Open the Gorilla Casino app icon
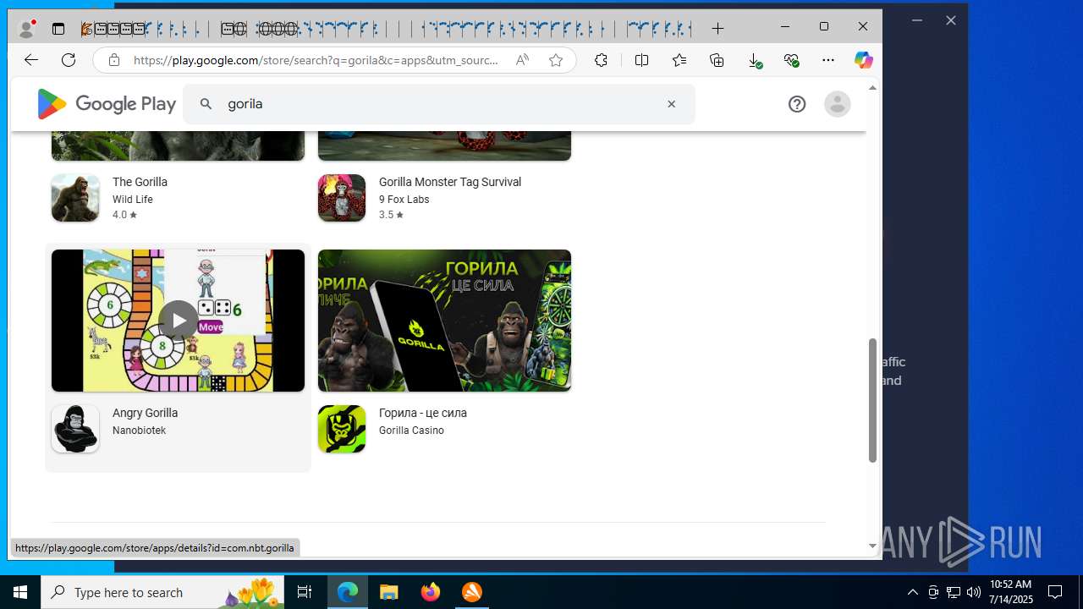 click(342, 429)
